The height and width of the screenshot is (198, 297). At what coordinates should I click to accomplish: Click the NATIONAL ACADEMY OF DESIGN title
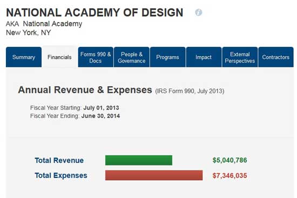point(94,12)
